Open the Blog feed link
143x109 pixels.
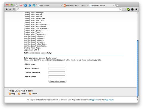[13, 94]
